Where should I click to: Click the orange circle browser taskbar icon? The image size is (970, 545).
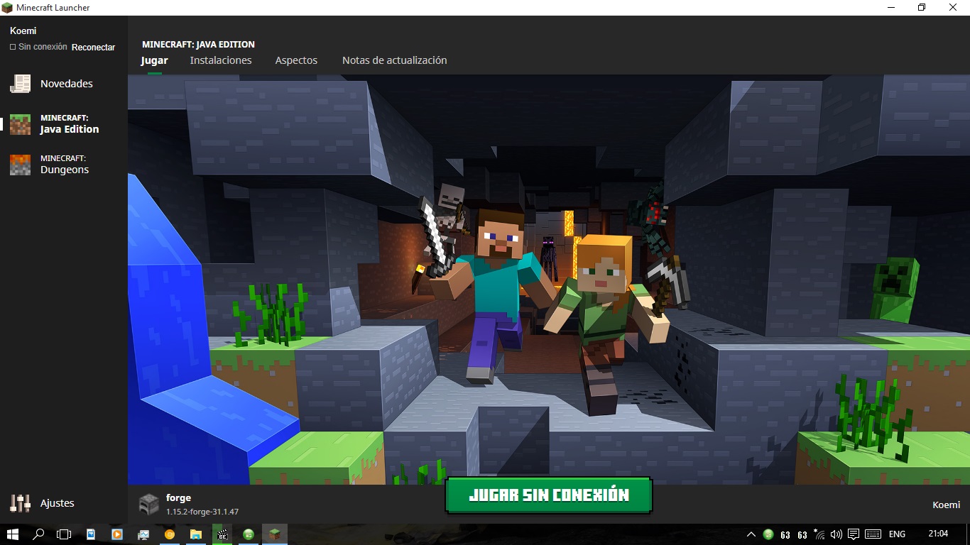tap(169, 534)
